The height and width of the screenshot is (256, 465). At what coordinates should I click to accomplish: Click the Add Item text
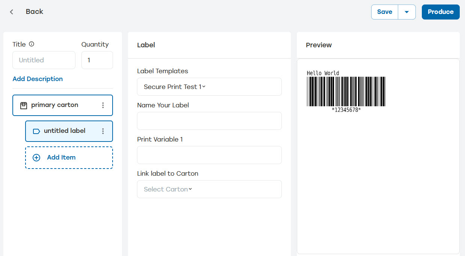click(x=61, y=157)
